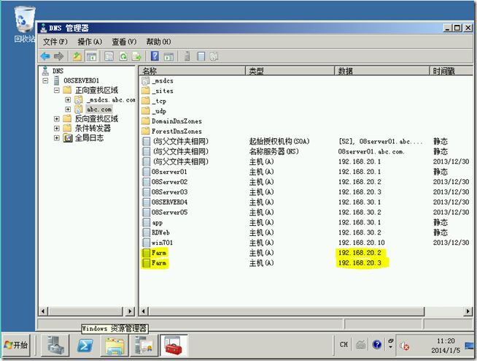Open help with blue question mark icon

tap(155, 56)
